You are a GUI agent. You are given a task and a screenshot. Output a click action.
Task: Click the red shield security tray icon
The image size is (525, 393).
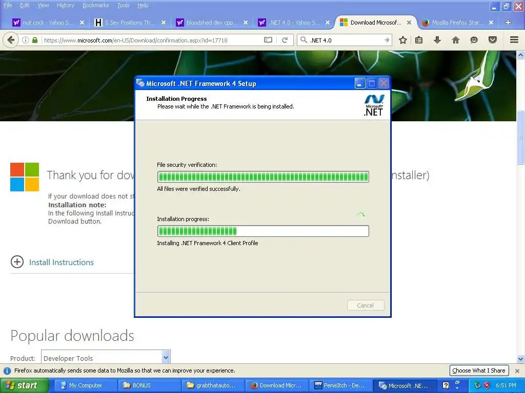point(487,385)
